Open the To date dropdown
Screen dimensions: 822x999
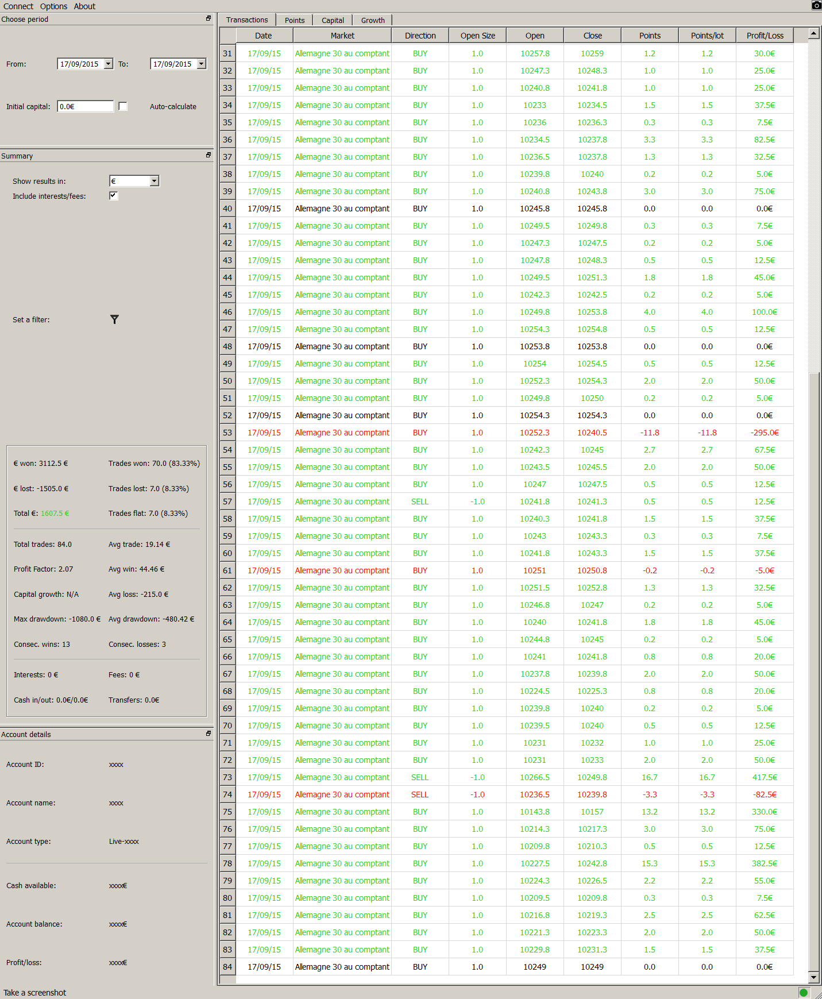coord(202,64)
